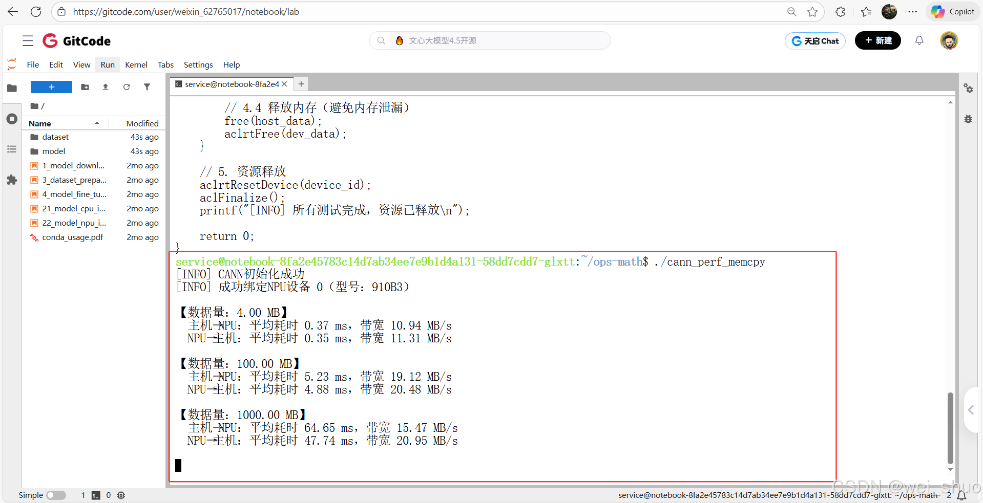Click the terminal scroll up arrow
This screenshot has width=983, height=503.
tap(950, 102)
